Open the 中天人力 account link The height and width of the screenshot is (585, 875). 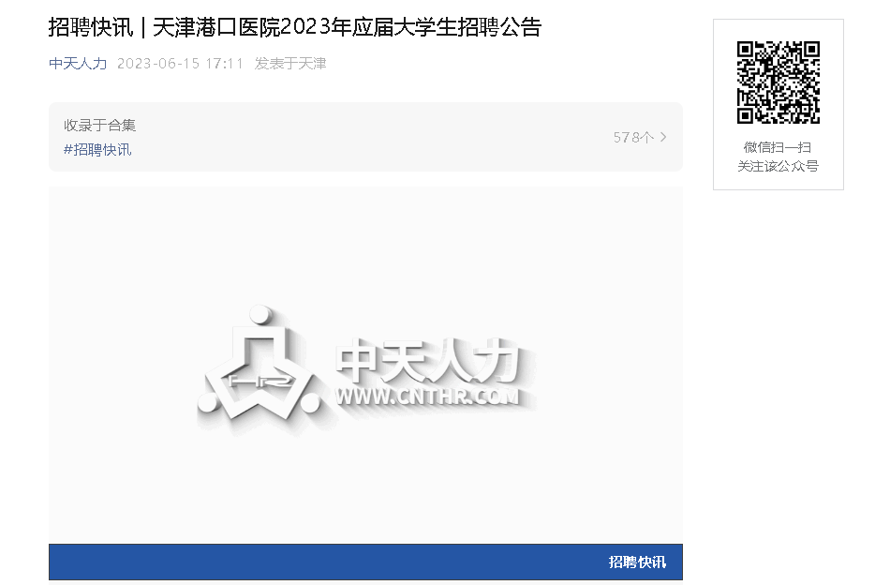pyautogui.click(x=78, y=64)
